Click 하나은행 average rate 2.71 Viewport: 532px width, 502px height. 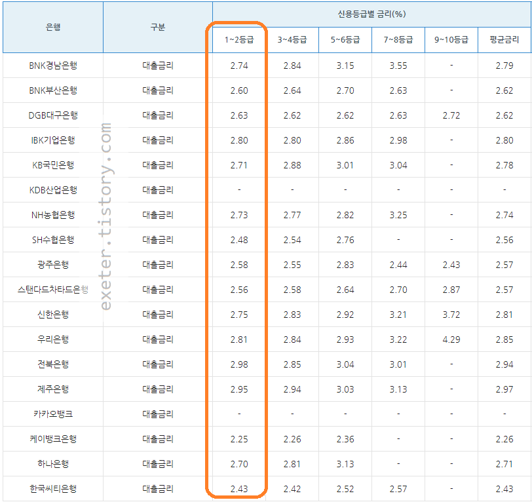(x=504, y=464)
